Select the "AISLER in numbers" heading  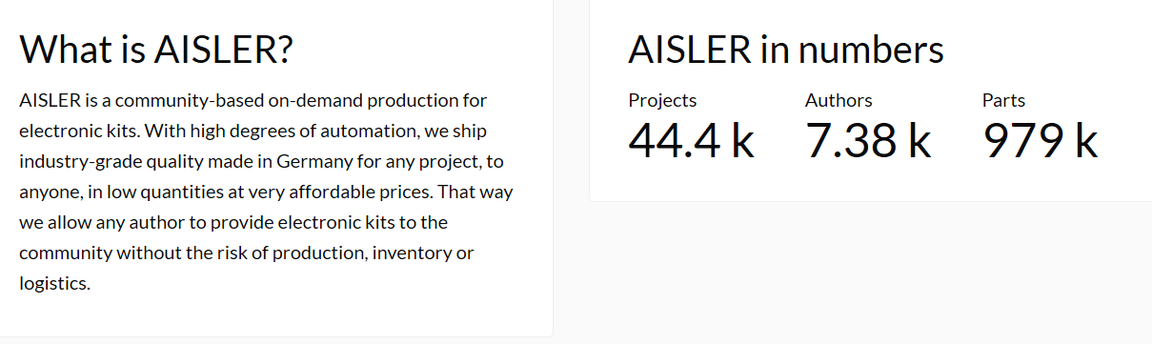point(786,50)
